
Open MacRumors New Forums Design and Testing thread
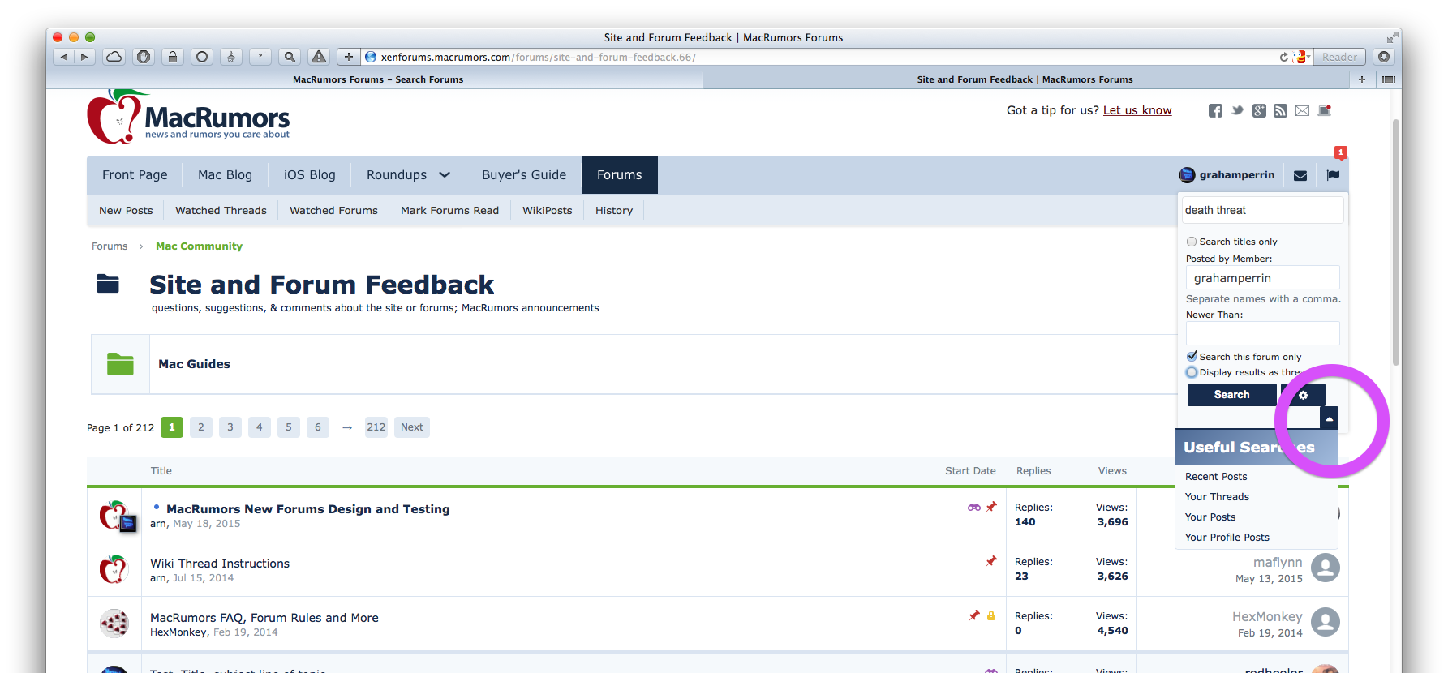point(308,509)
